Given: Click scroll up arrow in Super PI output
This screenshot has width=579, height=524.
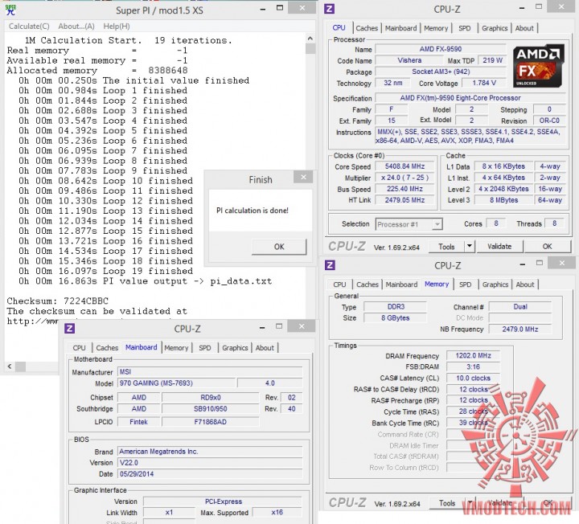Looking at the screenshot, I should (x=310, y=39).
